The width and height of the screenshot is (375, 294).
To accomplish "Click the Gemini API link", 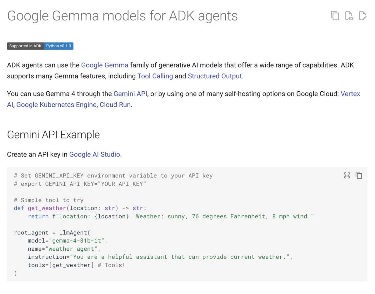I will click(x=130, y=94).
